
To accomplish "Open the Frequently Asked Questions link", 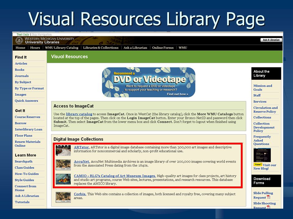I will tap(262, 140).
